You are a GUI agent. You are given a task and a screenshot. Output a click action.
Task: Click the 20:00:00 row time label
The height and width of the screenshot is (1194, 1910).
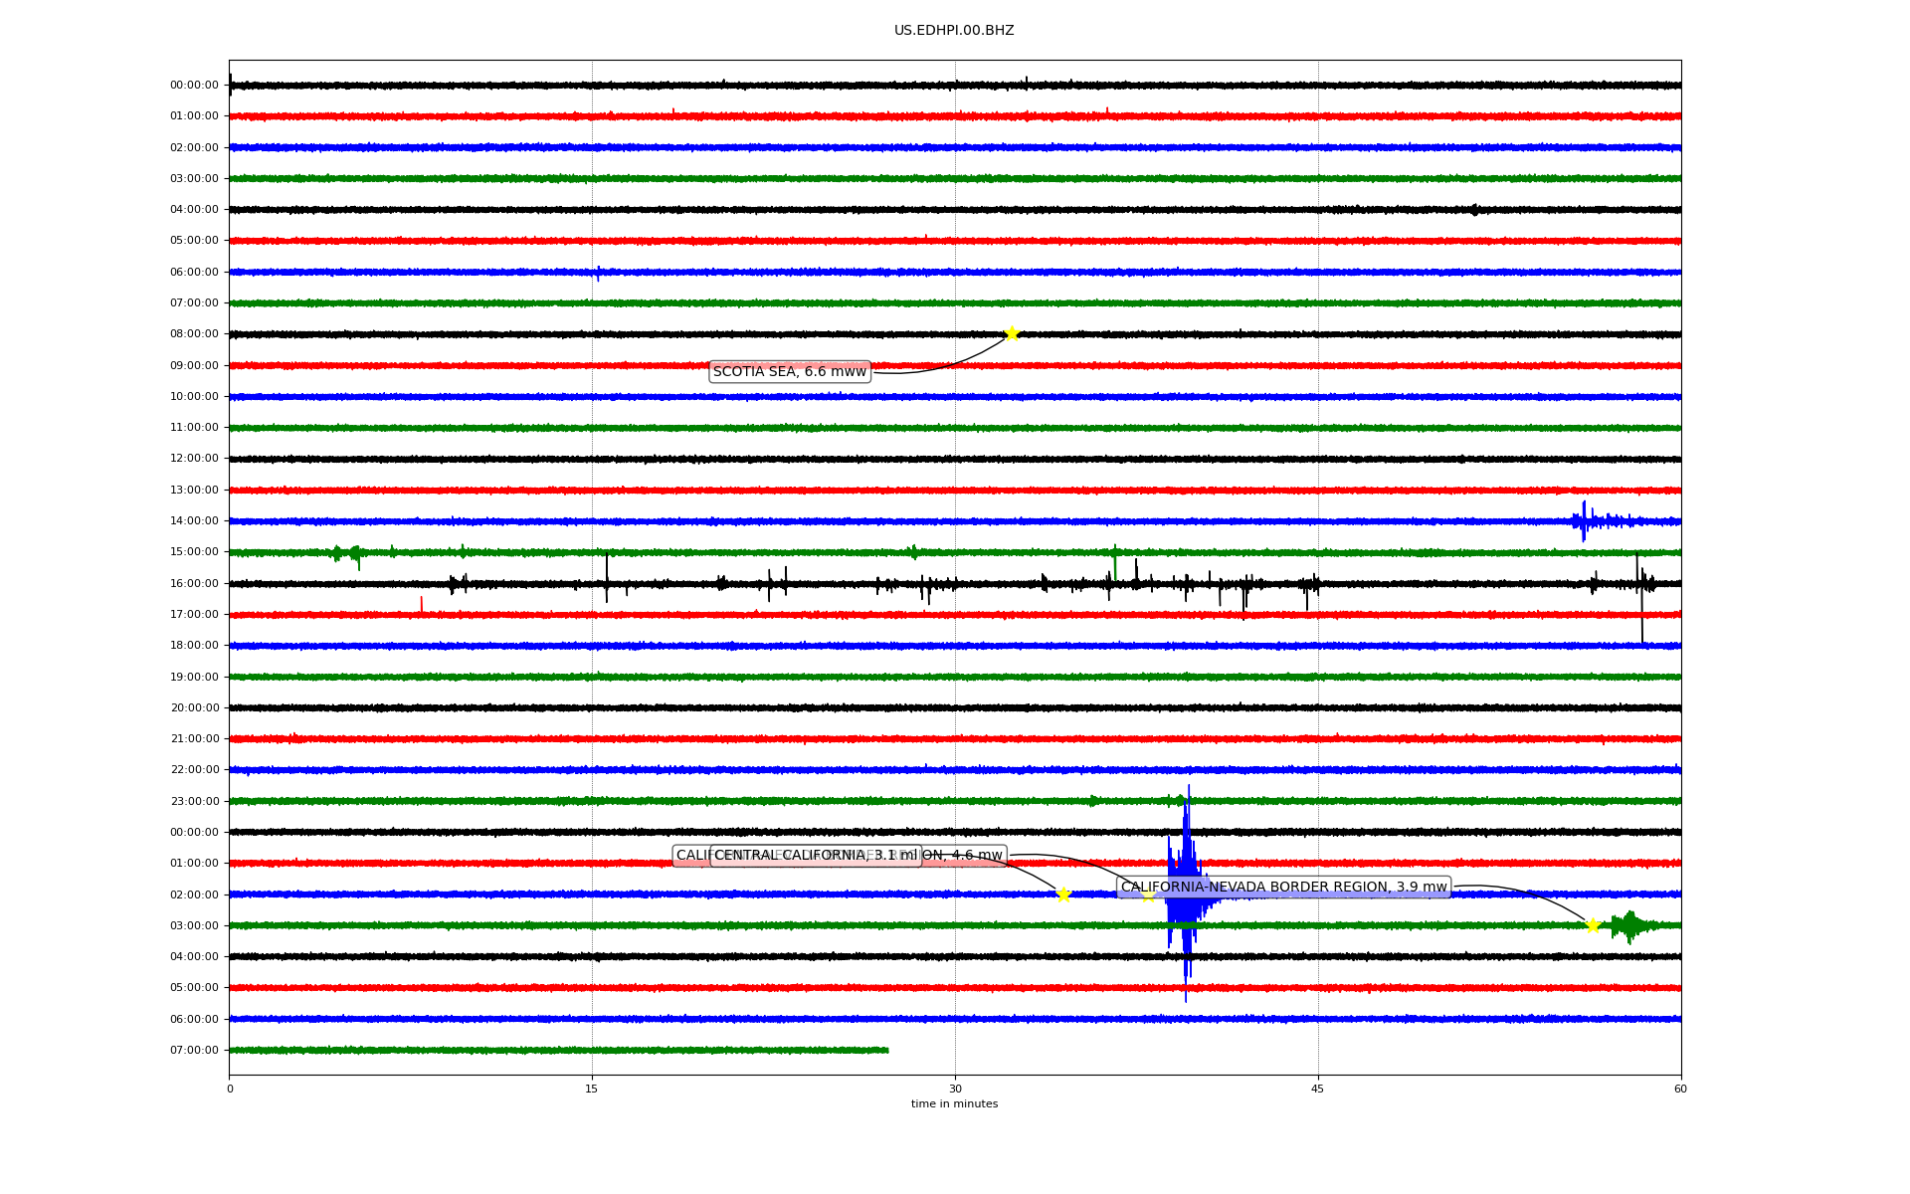[194, 707]
